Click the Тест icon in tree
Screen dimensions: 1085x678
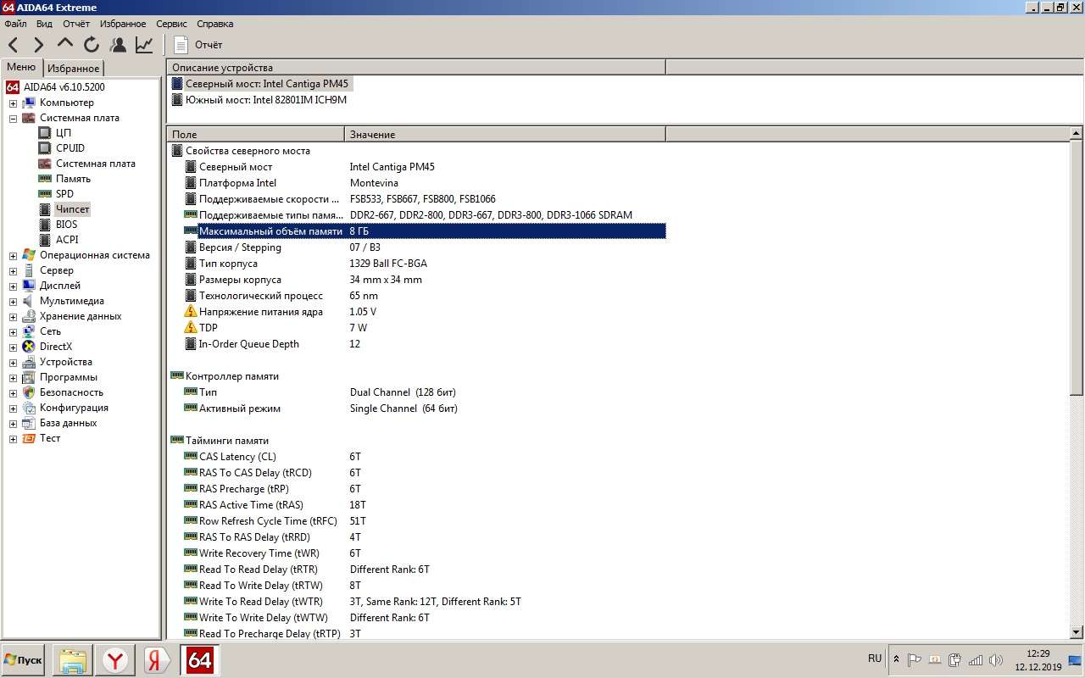29,438
